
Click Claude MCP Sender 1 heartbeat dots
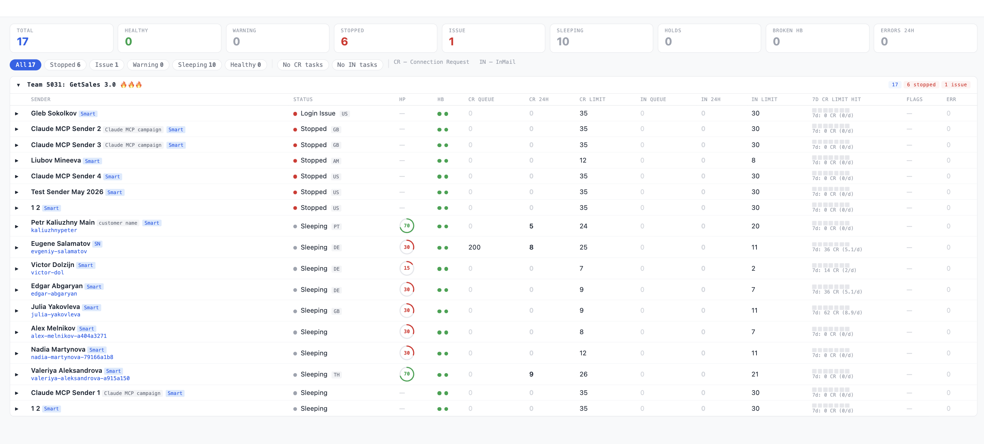pyautogui.click(x=443, y=393)
